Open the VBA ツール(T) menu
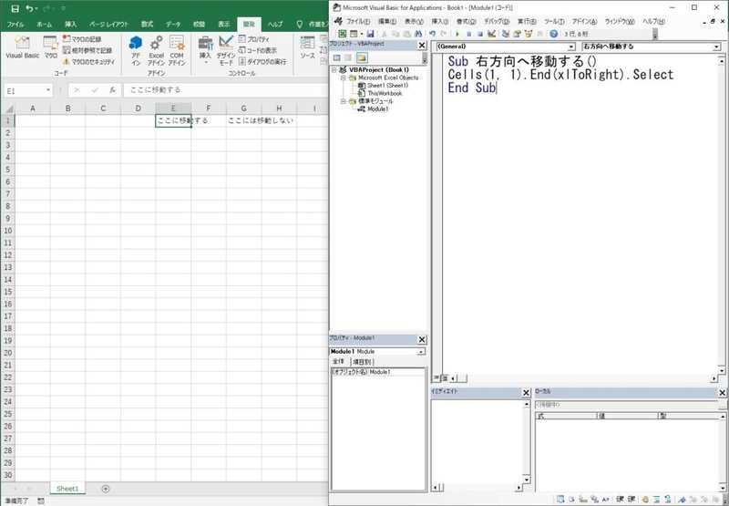The width and height of the screenshot is (729, 506). 554,21
